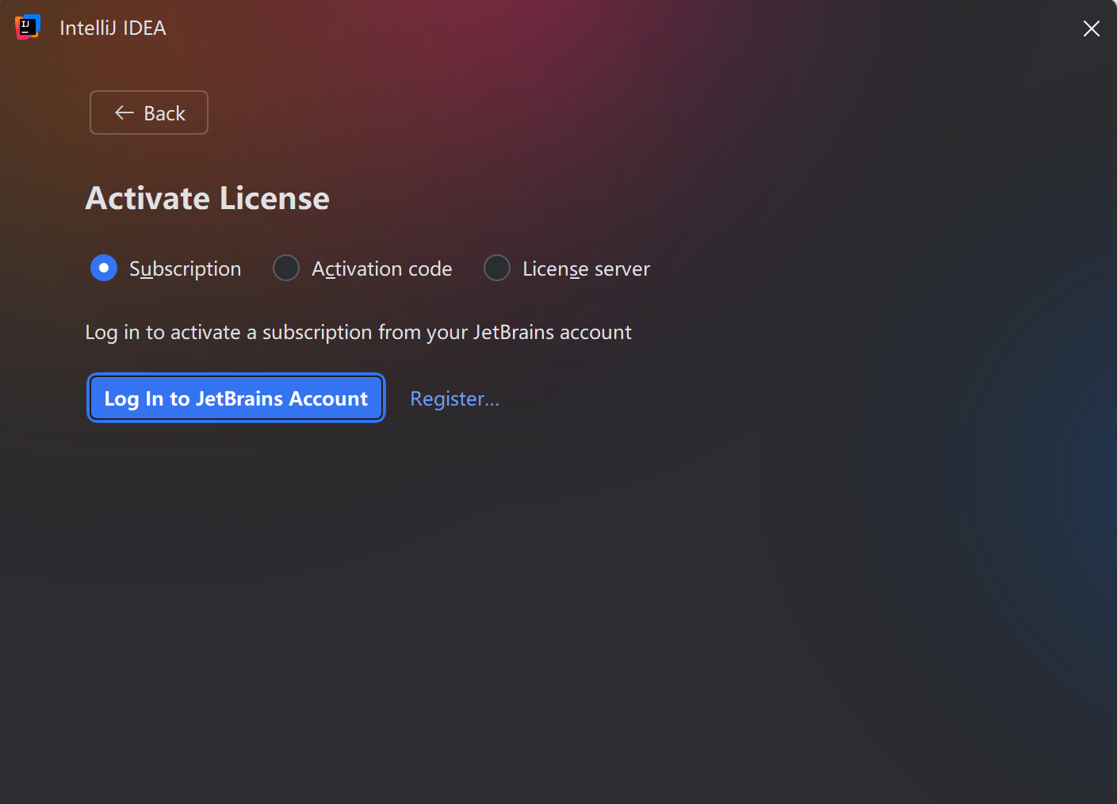Click the "Activation code" option label text

(381, 269)
